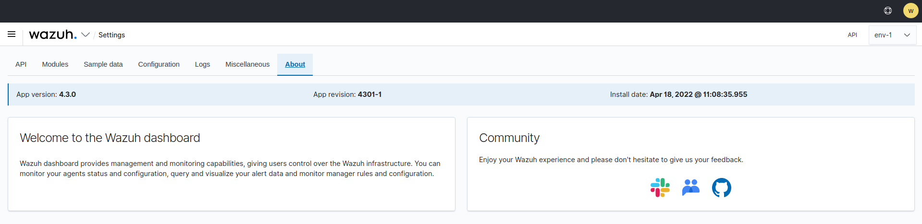Click the API label beside env-1 selector

[852, 35]
